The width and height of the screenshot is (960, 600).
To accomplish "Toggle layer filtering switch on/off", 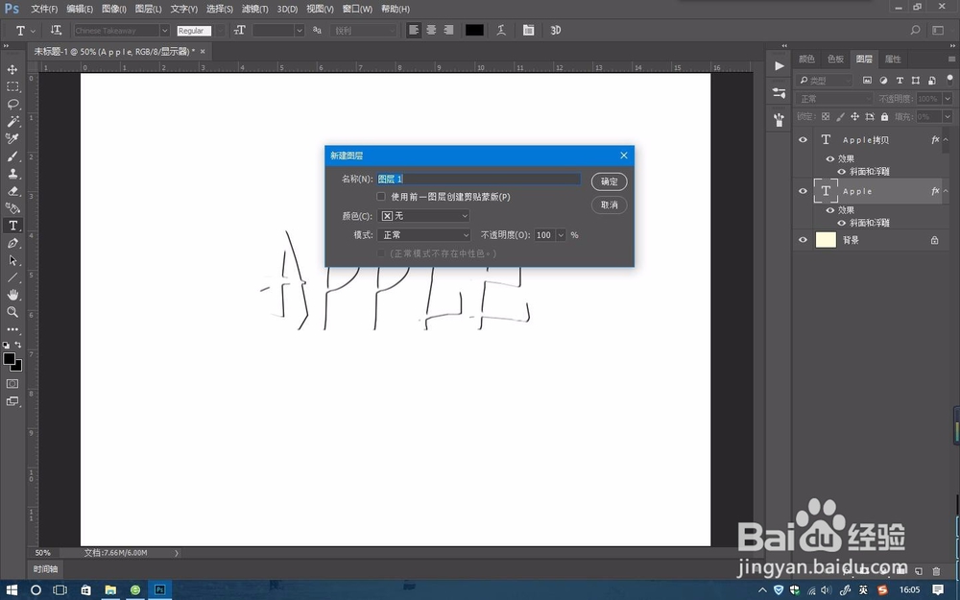I will point(949,80).
